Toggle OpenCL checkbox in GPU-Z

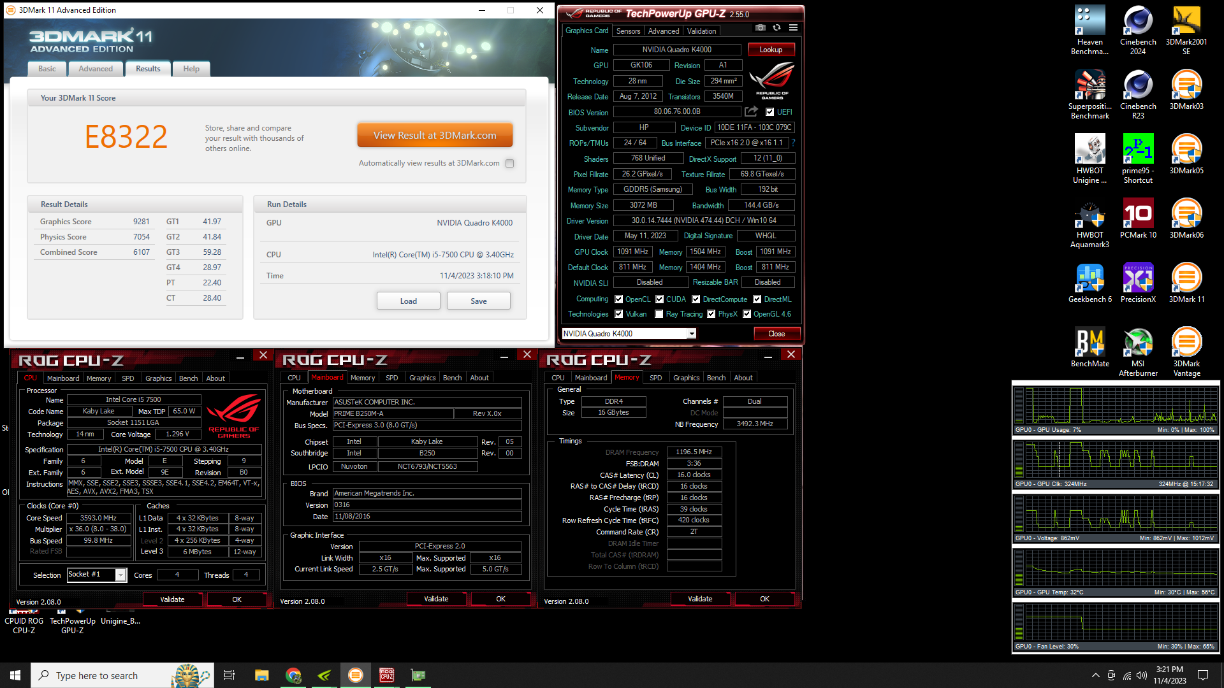[x=618, y=299]
